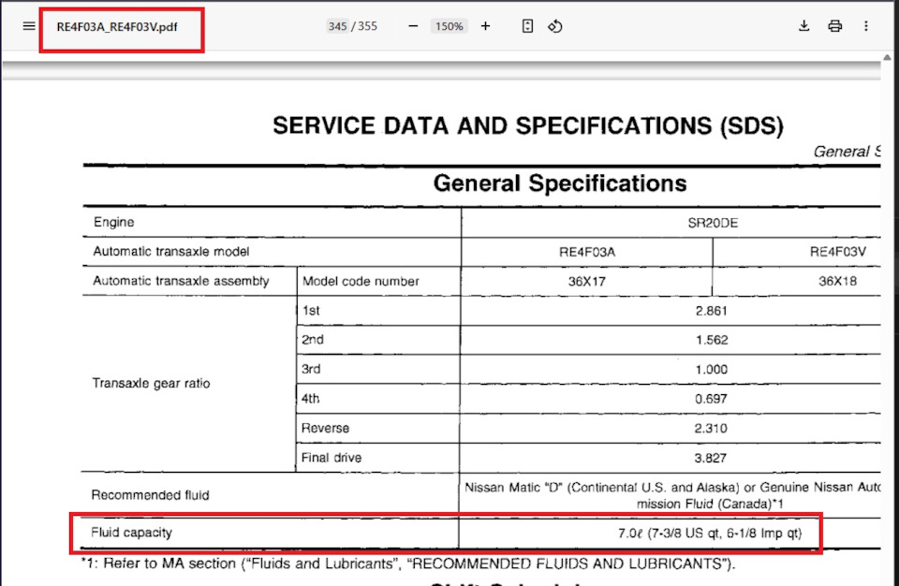Image resolution: width=899 pixels, height=586 pixels.
Task: Click the 3rd gear row label
Action: pyautogui.click(x=311, y=369)
